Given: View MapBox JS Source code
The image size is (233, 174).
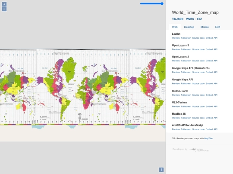Looking at the screenshot, I should [x=198, y=118].
